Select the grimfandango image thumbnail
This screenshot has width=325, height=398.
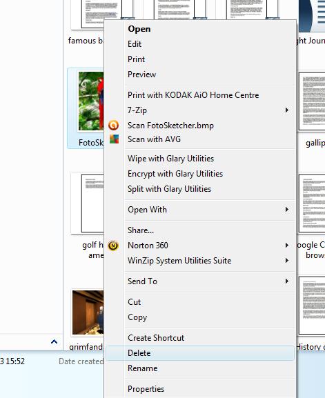click(88, 312)
